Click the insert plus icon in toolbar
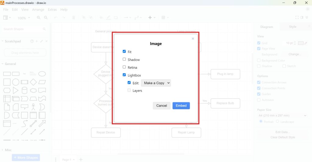 [150, 18]
